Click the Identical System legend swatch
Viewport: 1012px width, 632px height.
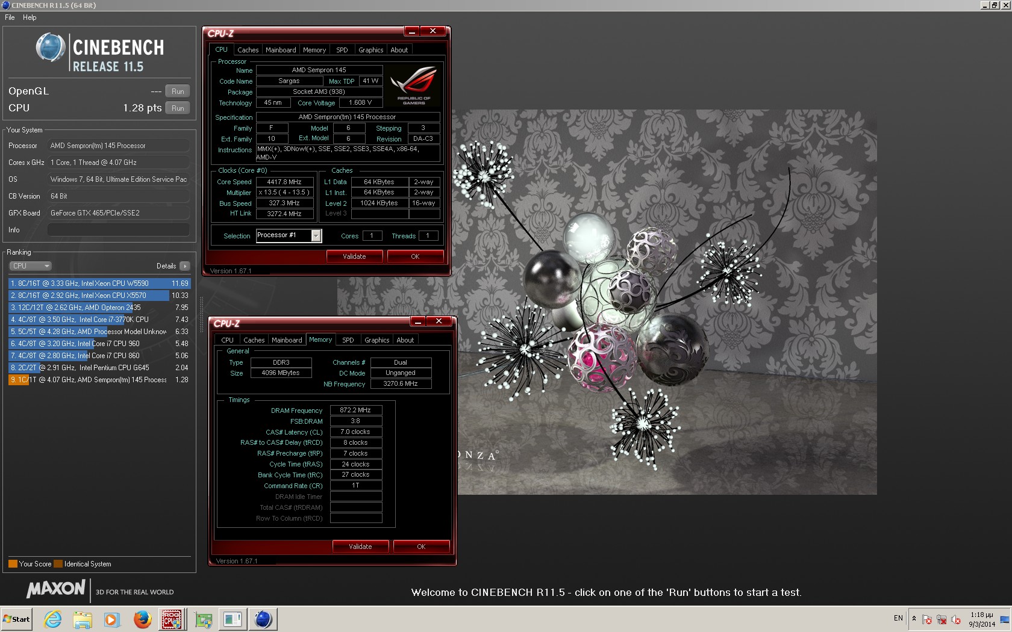click(x=58, y=564)
